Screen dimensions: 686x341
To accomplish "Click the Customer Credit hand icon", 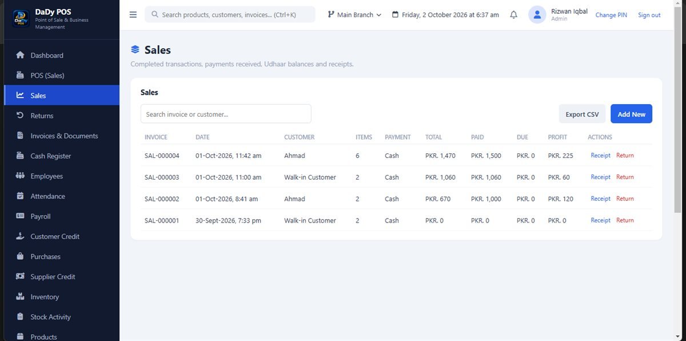I will click(20, 236).
